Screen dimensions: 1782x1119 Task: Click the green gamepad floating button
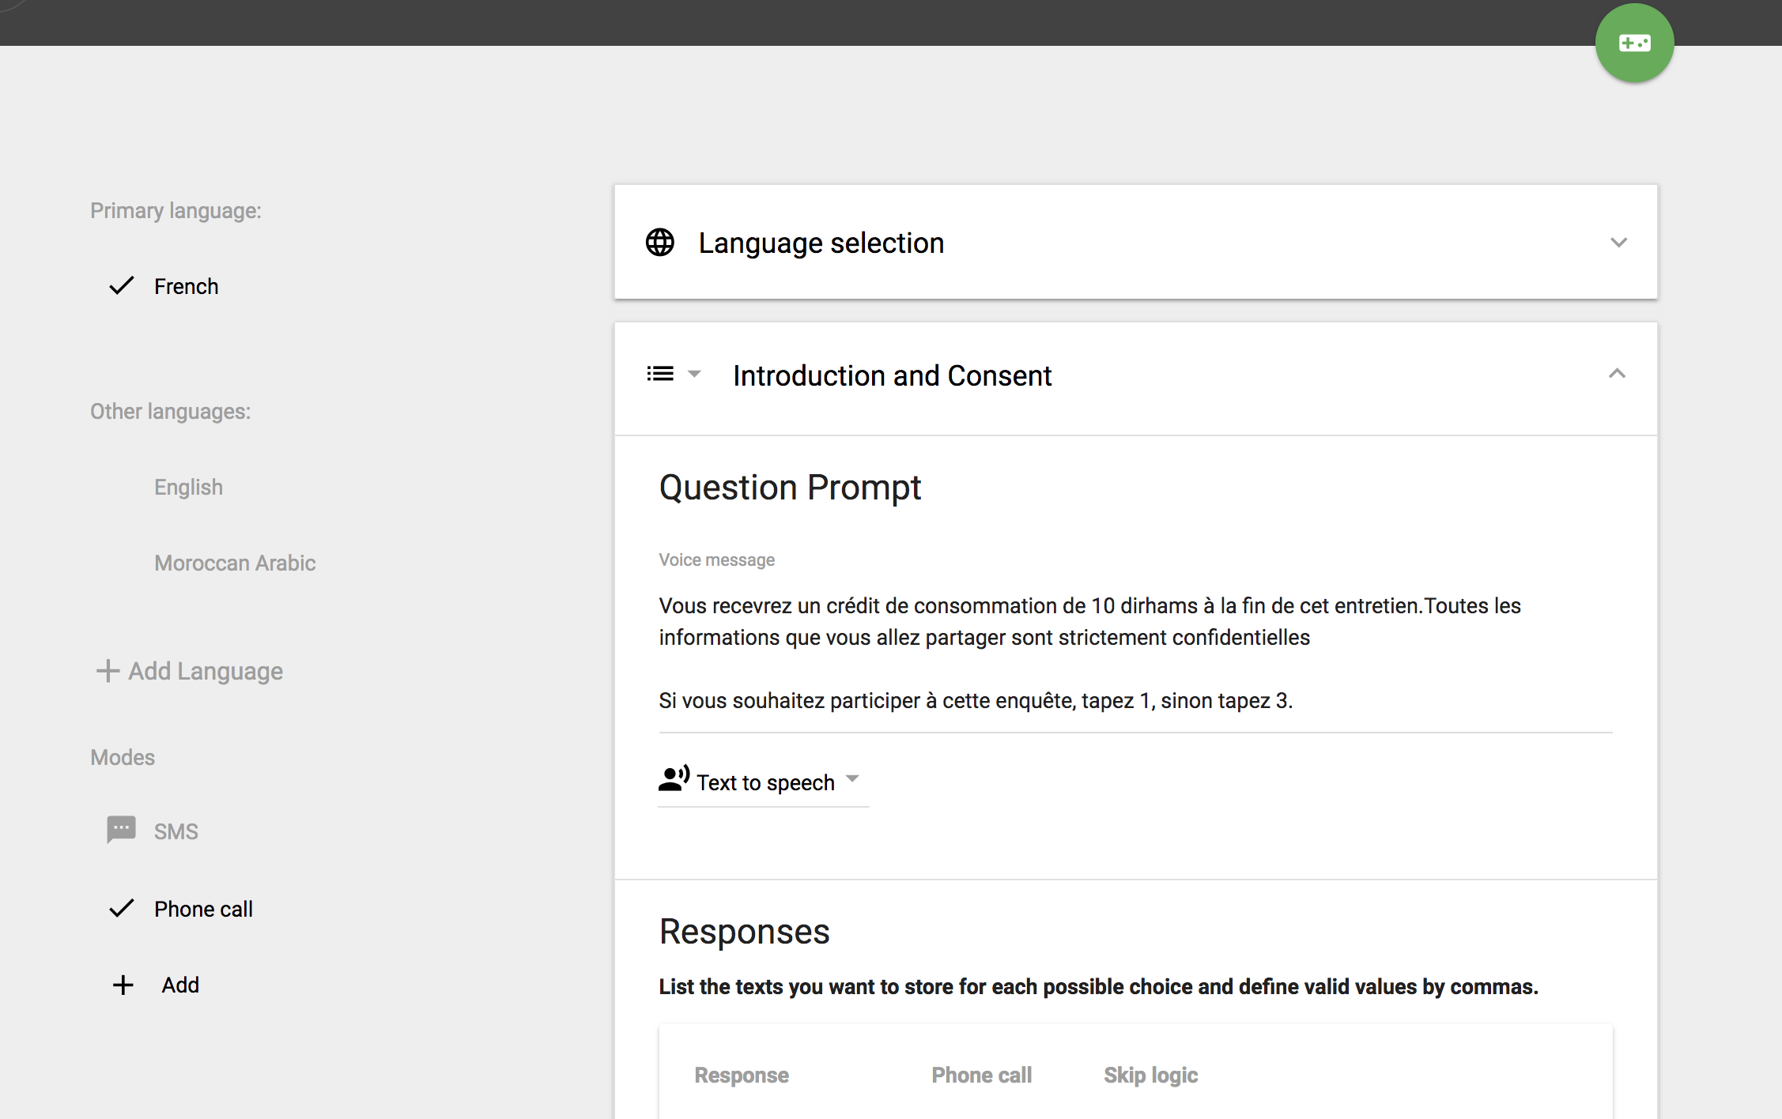tap(1634, 43)
